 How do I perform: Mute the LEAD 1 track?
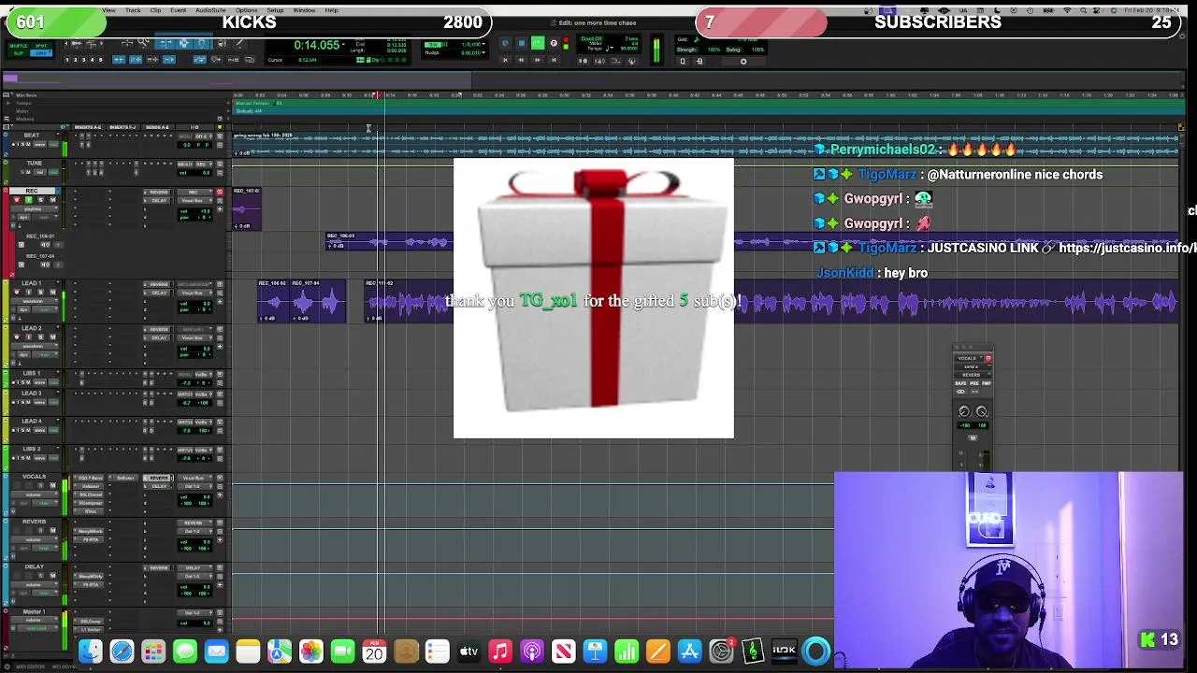(x=52, y=293)
